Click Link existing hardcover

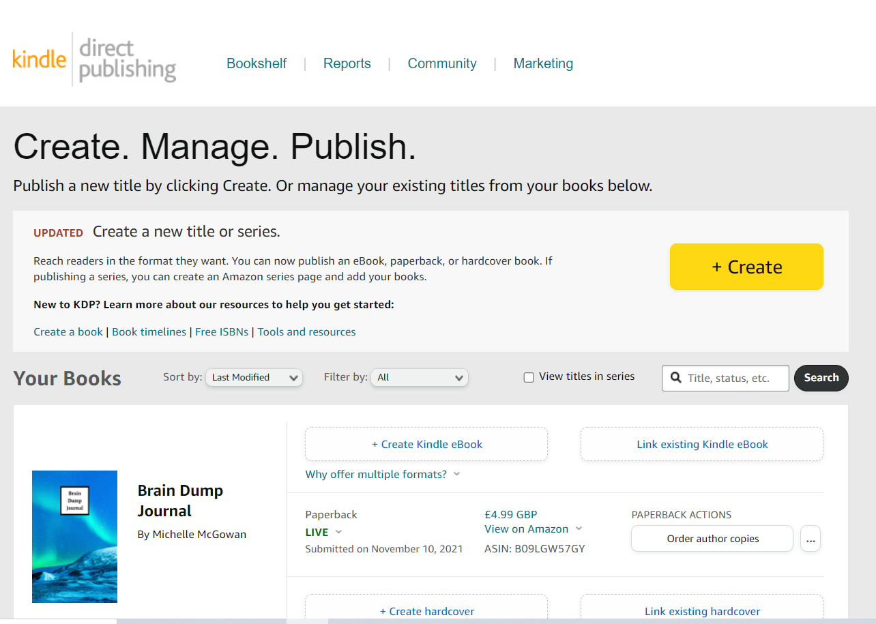pos(702,611)
